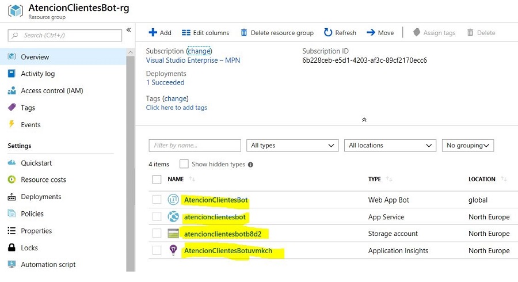Click the purple Tags icon in sidebar

click(x=12, y=107)
